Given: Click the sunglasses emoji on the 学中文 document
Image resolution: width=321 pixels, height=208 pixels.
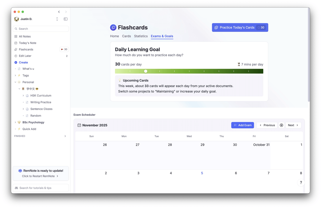Looking at the screenshot, I should pyautogui.click(x=36, y=89).
